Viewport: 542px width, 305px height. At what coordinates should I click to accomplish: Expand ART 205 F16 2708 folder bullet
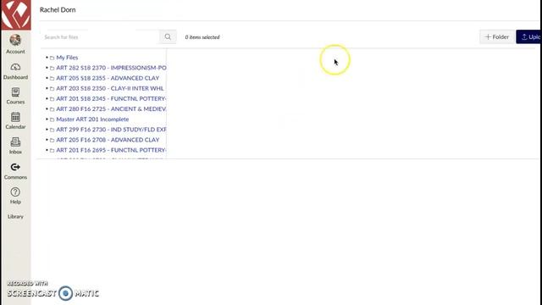pyautogui.click(x=47, y=140)
